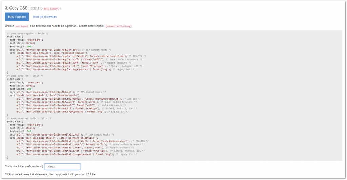Click the latin-700.woff2 url line
Image resolution: width=347 pixels, height=180 pixels.
tap(77, 102)
